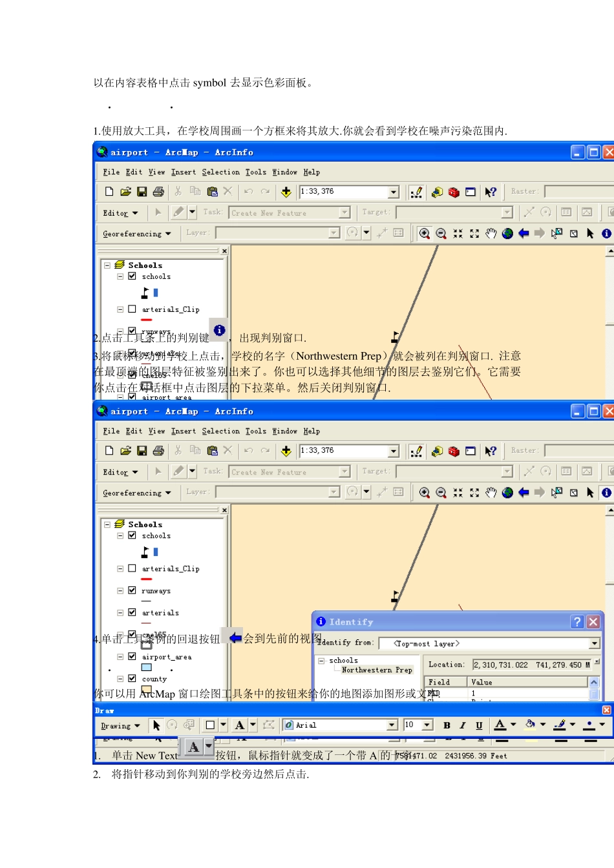Screen dimensions: 614x868
Task: Toggle schools layer checkbox in ArcMap window with Identify dialog
Action: coord(132,535)
